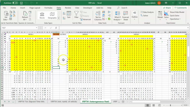Switch to the Review tab
This screenshot has width=190, height=107.
click(68, 8)
